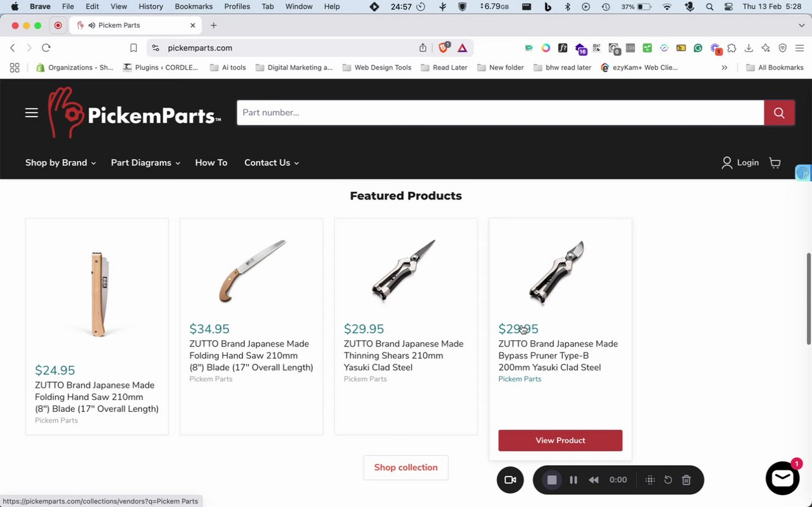Click the $24.95 folding saw image
Screen dimensions: 812x507
click(x=97, y=293)
